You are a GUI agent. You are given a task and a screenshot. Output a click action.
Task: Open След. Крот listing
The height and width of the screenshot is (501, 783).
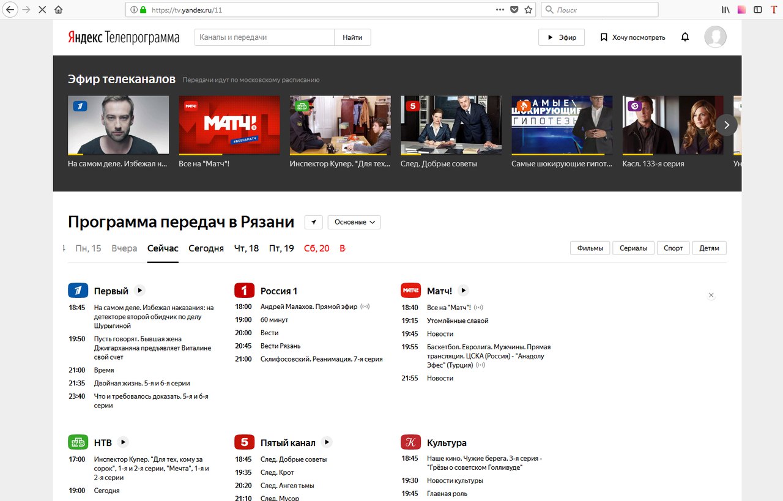[x=277, y=472]
